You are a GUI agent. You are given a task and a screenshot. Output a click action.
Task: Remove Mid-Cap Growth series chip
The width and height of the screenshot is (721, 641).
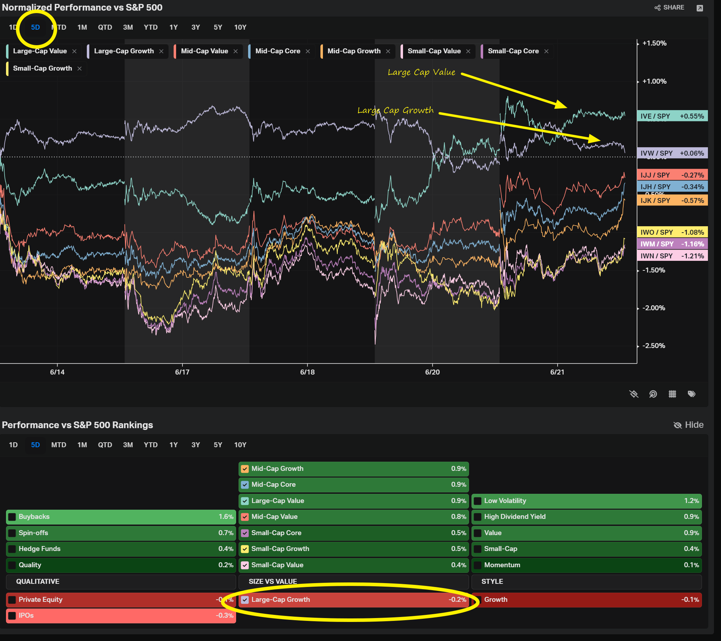click(388, 51)
